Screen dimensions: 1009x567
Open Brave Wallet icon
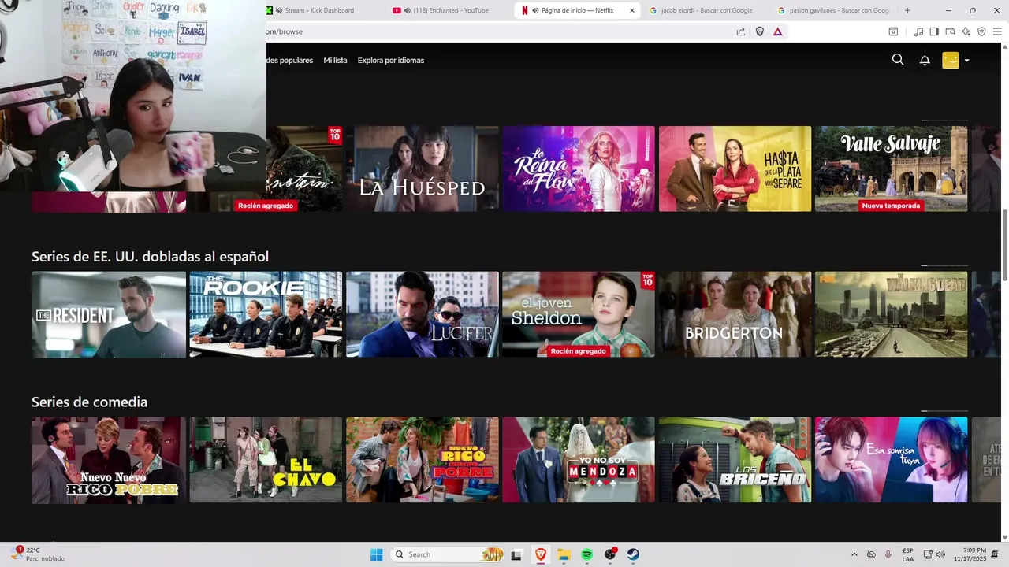[950, 31]
